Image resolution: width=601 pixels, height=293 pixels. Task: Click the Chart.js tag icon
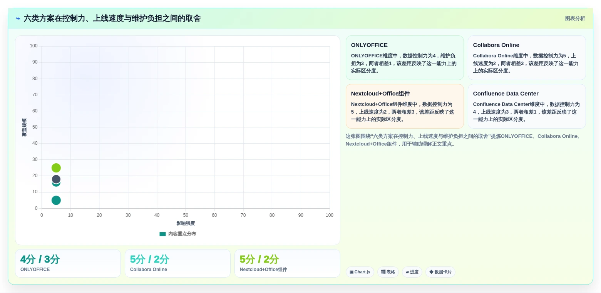[352, 272]
